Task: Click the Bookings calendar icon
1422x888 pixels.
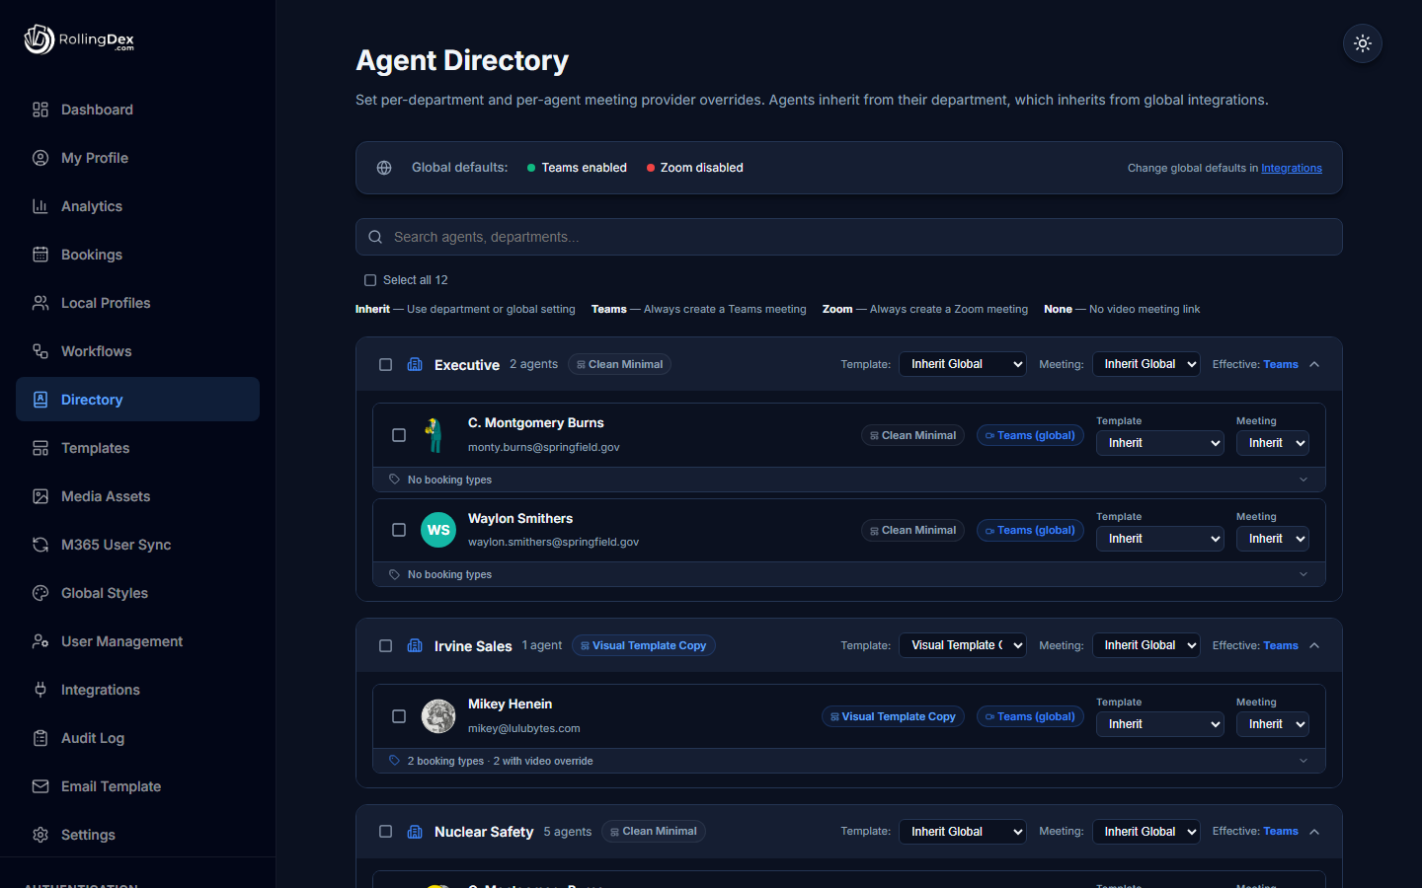Action: pyautogui.click(x=40, y=255)
